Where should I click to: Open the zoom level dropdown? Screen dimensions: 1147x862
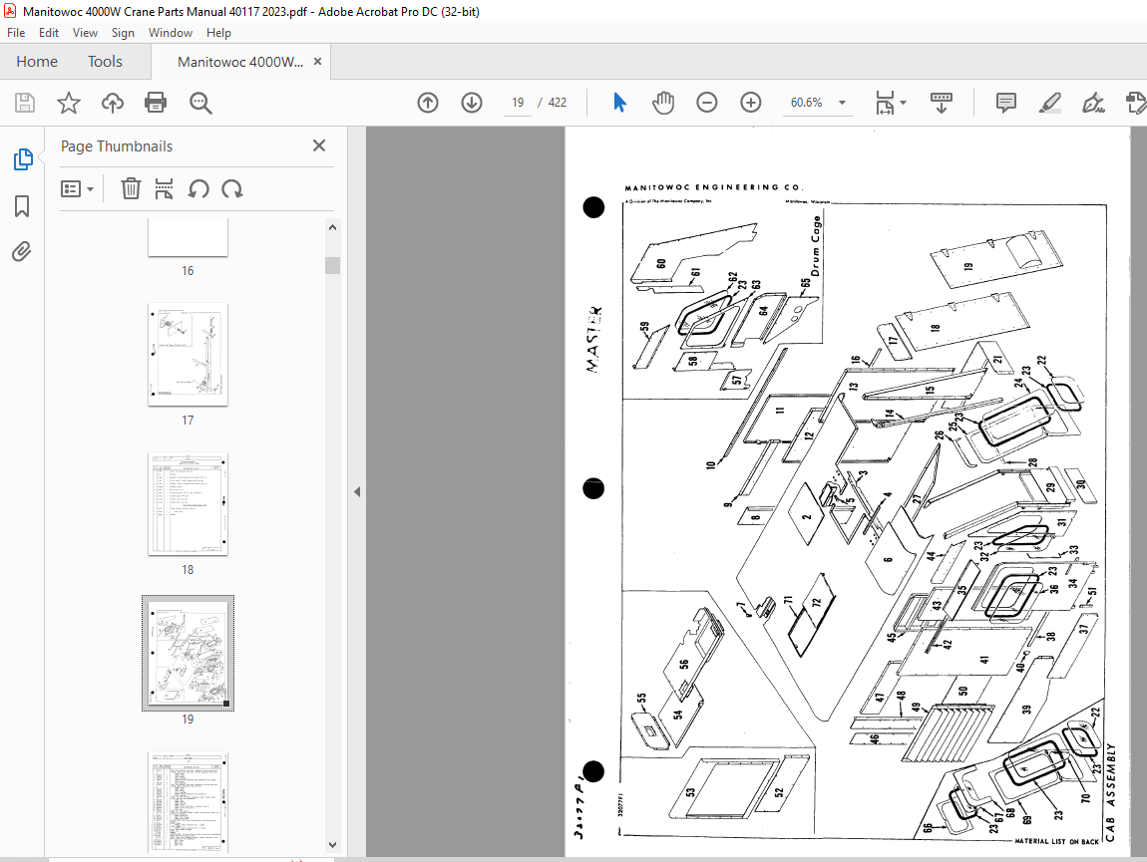click(842, 103)
